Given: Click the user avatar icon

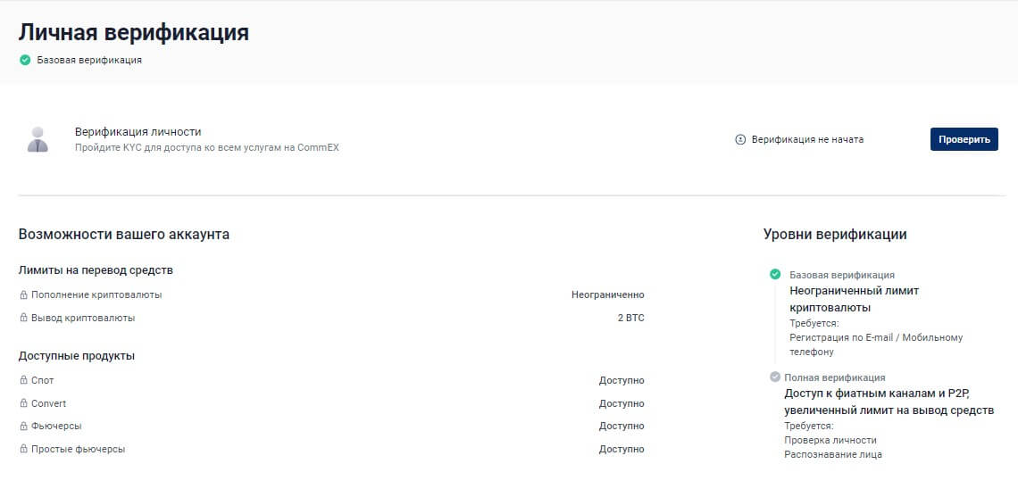Looking at the screenshot, I should click(38, 139).
